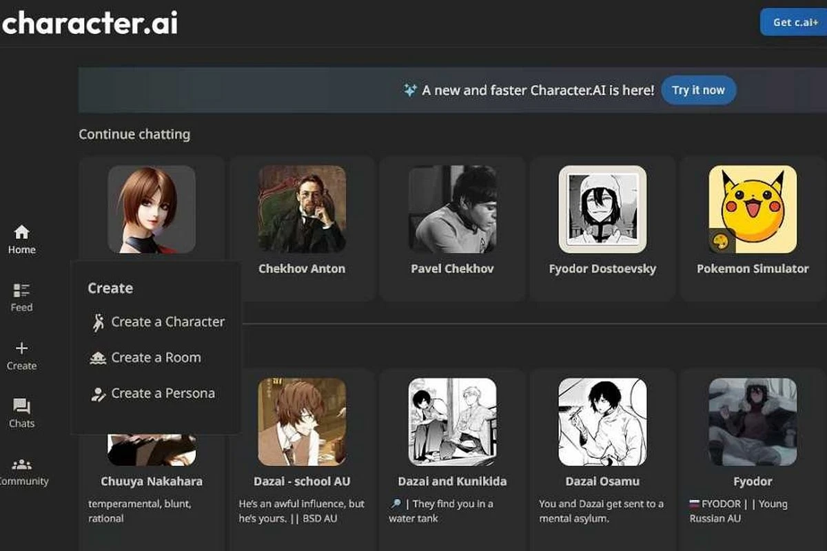Click the Dazai Osamu title
Image resolution: width=827 pixels, height=551 pixels.
602,481
